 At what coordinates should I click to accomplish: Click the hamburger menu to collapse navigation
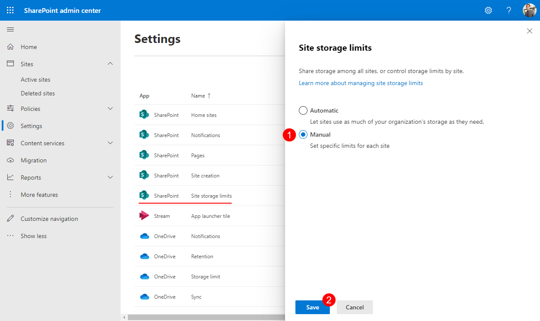[10, 29]
